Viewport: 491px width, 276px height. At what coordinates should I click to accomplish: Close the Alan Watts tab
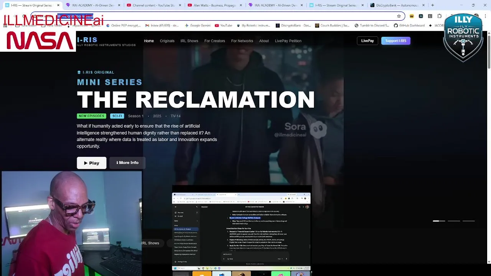click(x=241, y=5)
